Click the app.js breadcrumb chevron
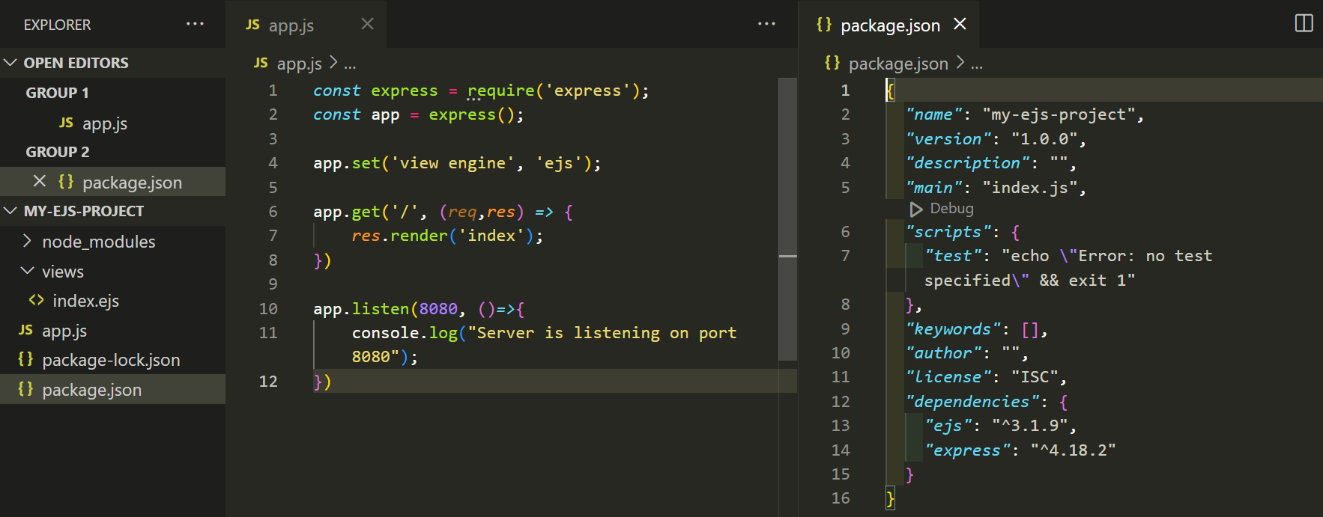This screenshot has width=1323, height=517. pos(333,63)
